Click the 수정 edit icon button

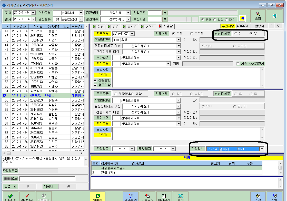coord(258,197)
